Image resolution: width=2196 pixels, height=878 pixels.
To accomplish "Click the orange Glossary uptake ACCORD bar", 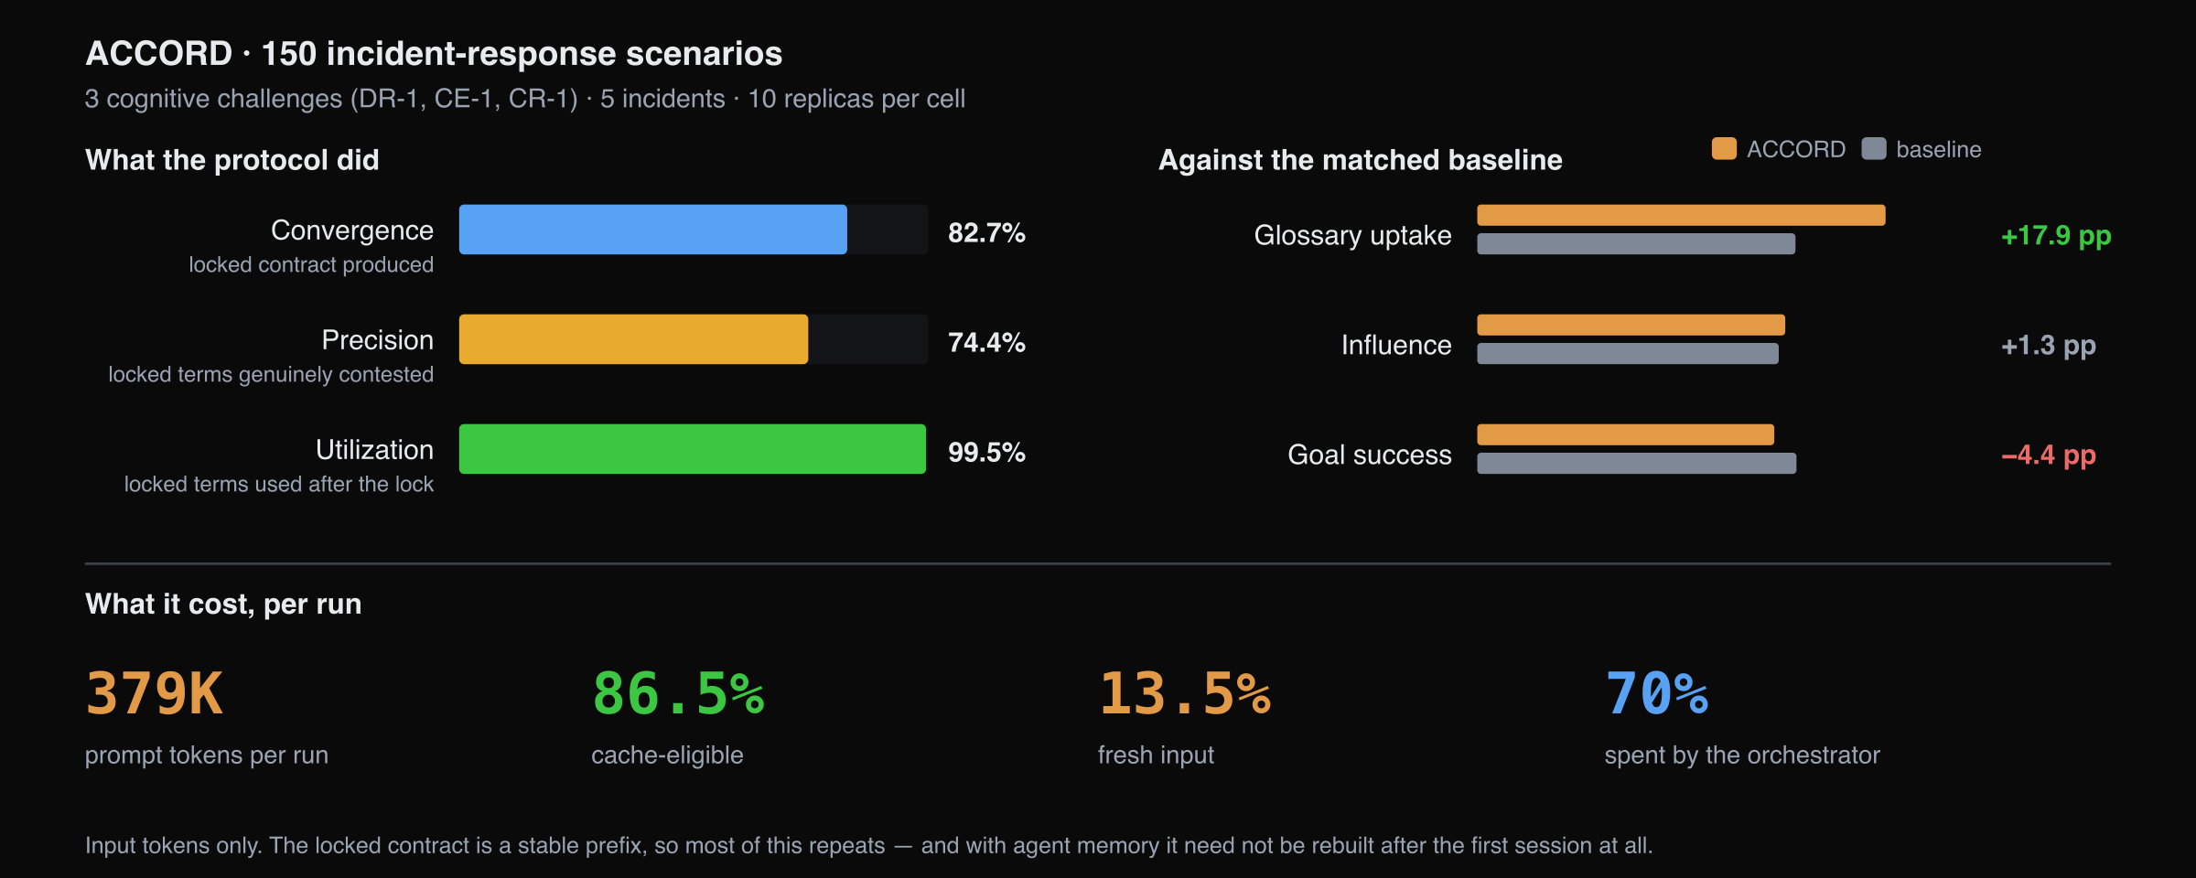I will (x=1681, y=215).
